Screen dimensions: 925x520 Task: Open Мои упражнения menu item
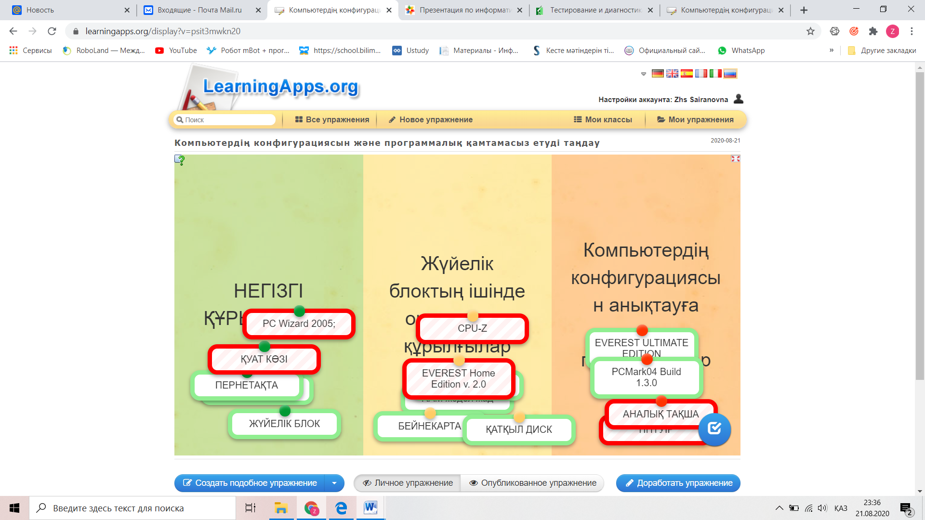696,119
